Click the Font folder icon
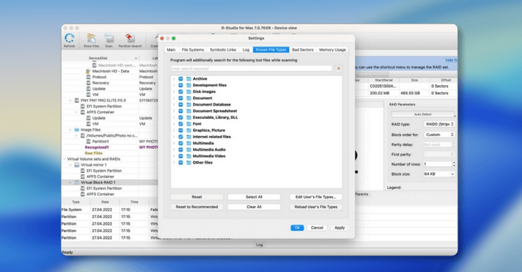Screen dimensions: 522x272 point(189,124)
